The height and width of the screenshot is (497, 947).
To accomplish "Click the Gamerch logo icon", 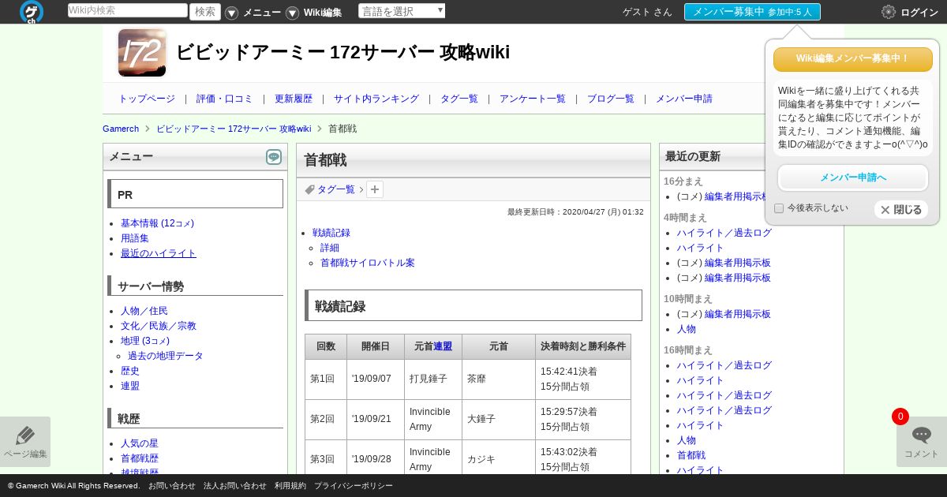I will (32, 12).
